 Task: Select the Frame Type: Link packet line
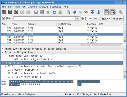pyautogui.click(x=26, y=56)
